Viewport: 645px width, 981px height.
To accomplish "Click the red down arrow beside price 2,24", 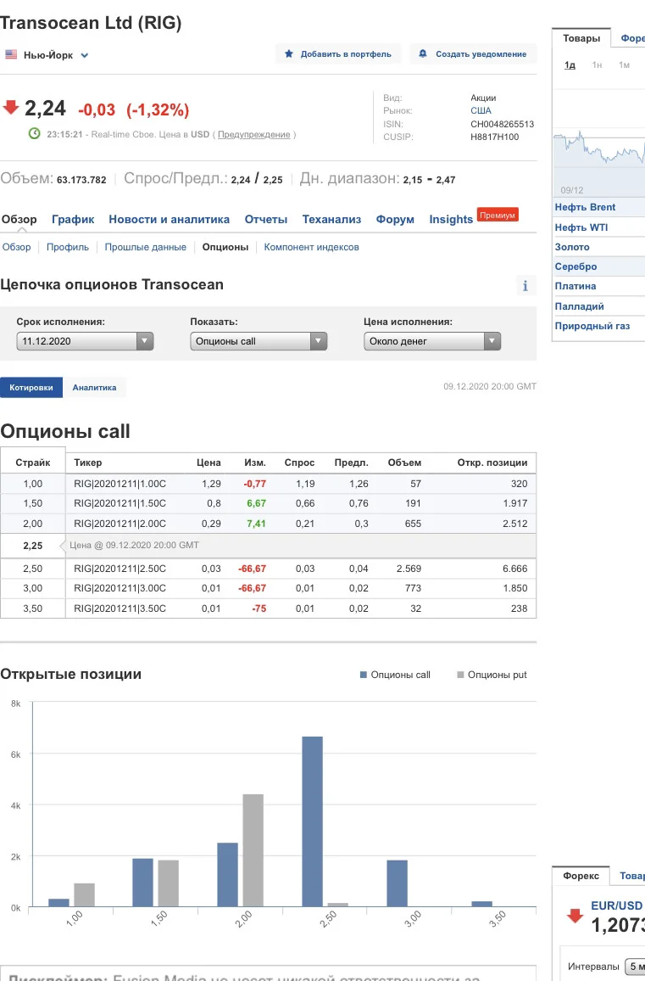I will coord(11,107).
